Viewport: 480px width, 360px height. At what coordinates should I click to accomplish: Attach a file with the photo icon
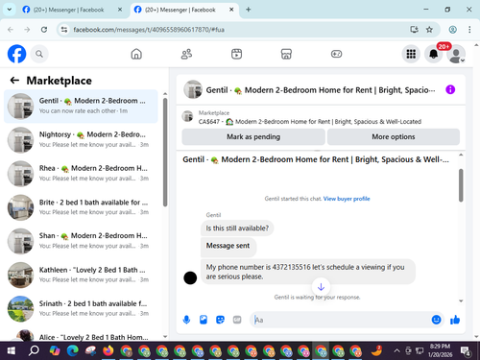click(x=204, y=320)
